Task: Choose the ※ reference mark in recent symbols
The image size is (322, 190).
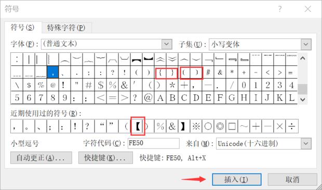Action: pyautogui.click(x=196, y=126)
